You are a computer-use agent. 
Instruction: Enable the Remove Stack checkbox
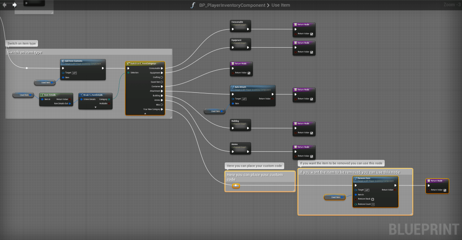pyautogui.click(x=373, y=199)
